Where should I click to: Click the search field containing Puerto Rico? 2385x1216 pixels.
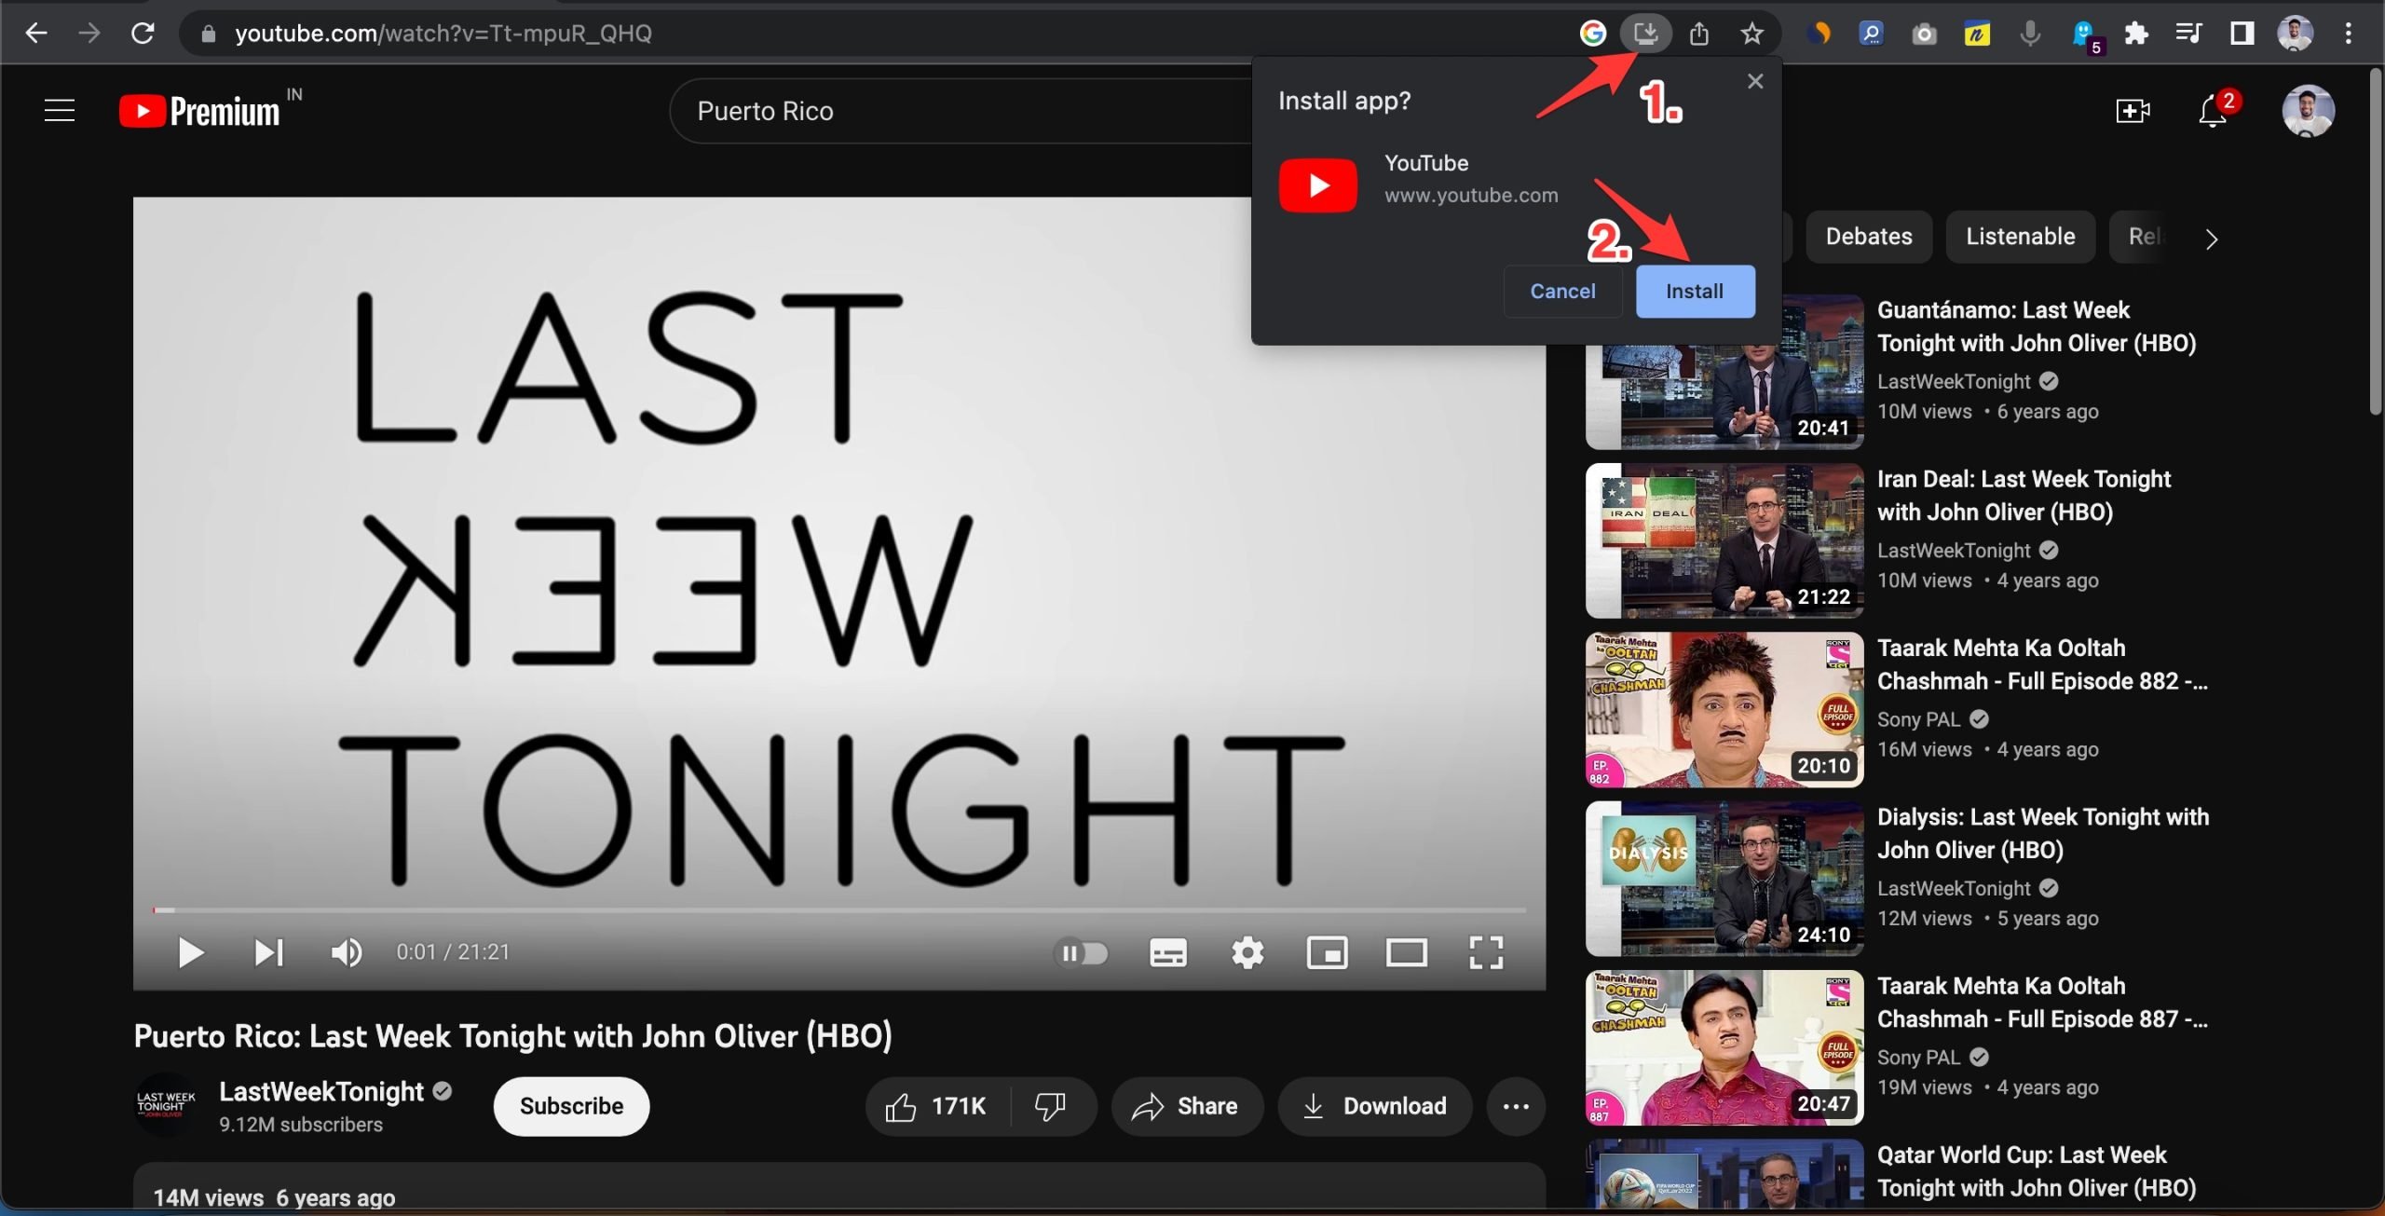point(960,111)
